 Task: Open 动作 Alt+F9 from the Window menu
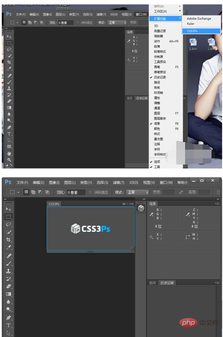(166, 41)
